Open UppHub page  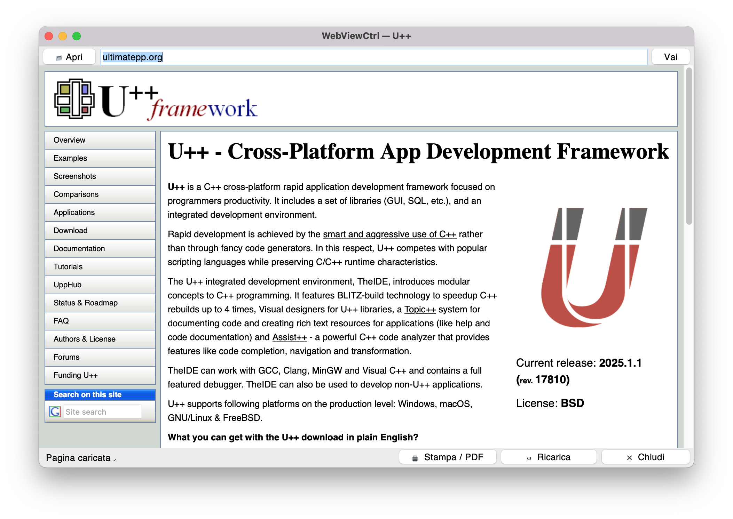point(100,285)
